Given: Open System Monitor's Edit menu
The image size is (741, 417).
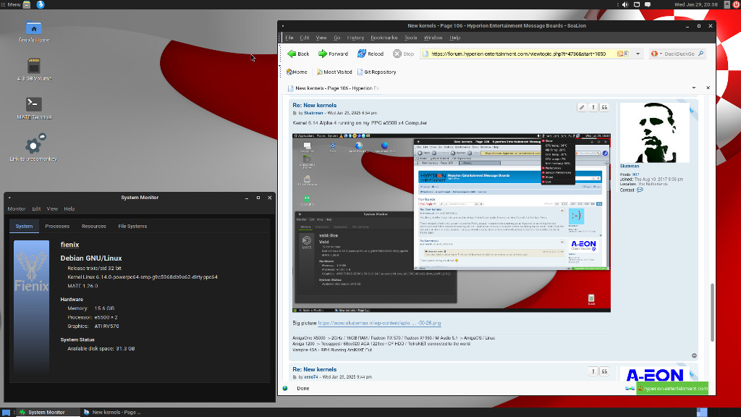Looking at the screenshot, I should [x=36, y=209].
